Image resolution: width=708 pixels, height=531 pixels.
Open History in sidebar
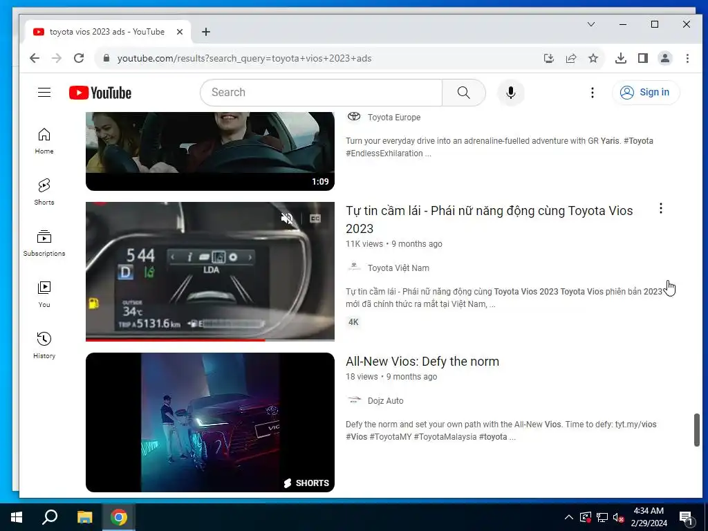click(44, 346)
